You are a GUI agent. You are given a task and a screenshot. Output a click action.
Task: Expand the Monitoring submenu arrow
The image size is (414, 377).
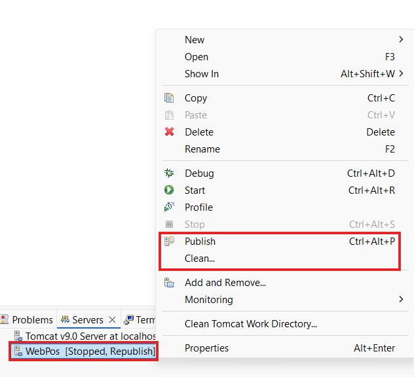(x=401, y=299)
